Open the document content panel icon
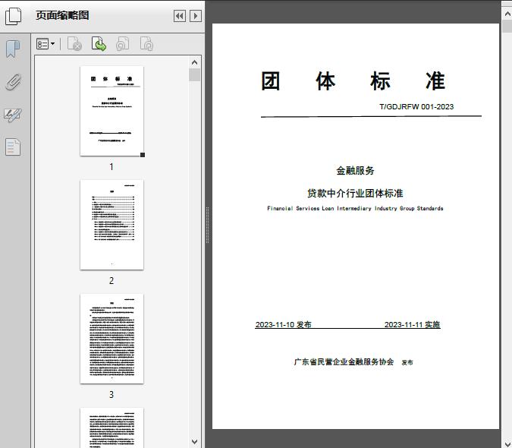The height and width of the screenshot is (448, 512). (x=13, y=147)
